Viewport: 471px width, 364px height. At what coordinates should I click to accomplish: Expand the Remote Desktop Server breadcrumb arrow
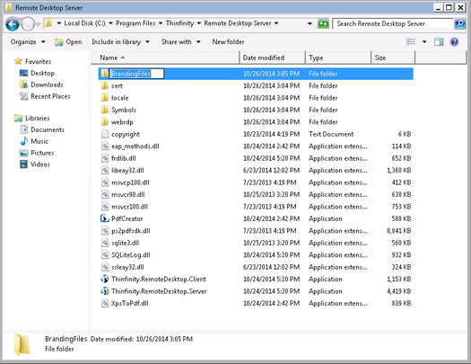(x=276, y=23)
